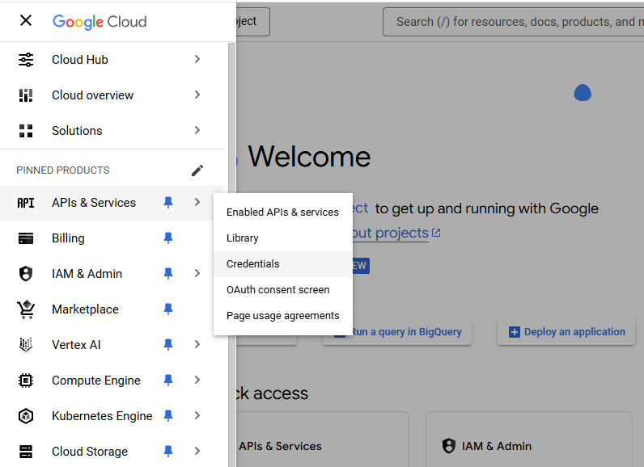Click the plus icon on Deploy an application

click(515, 332)
